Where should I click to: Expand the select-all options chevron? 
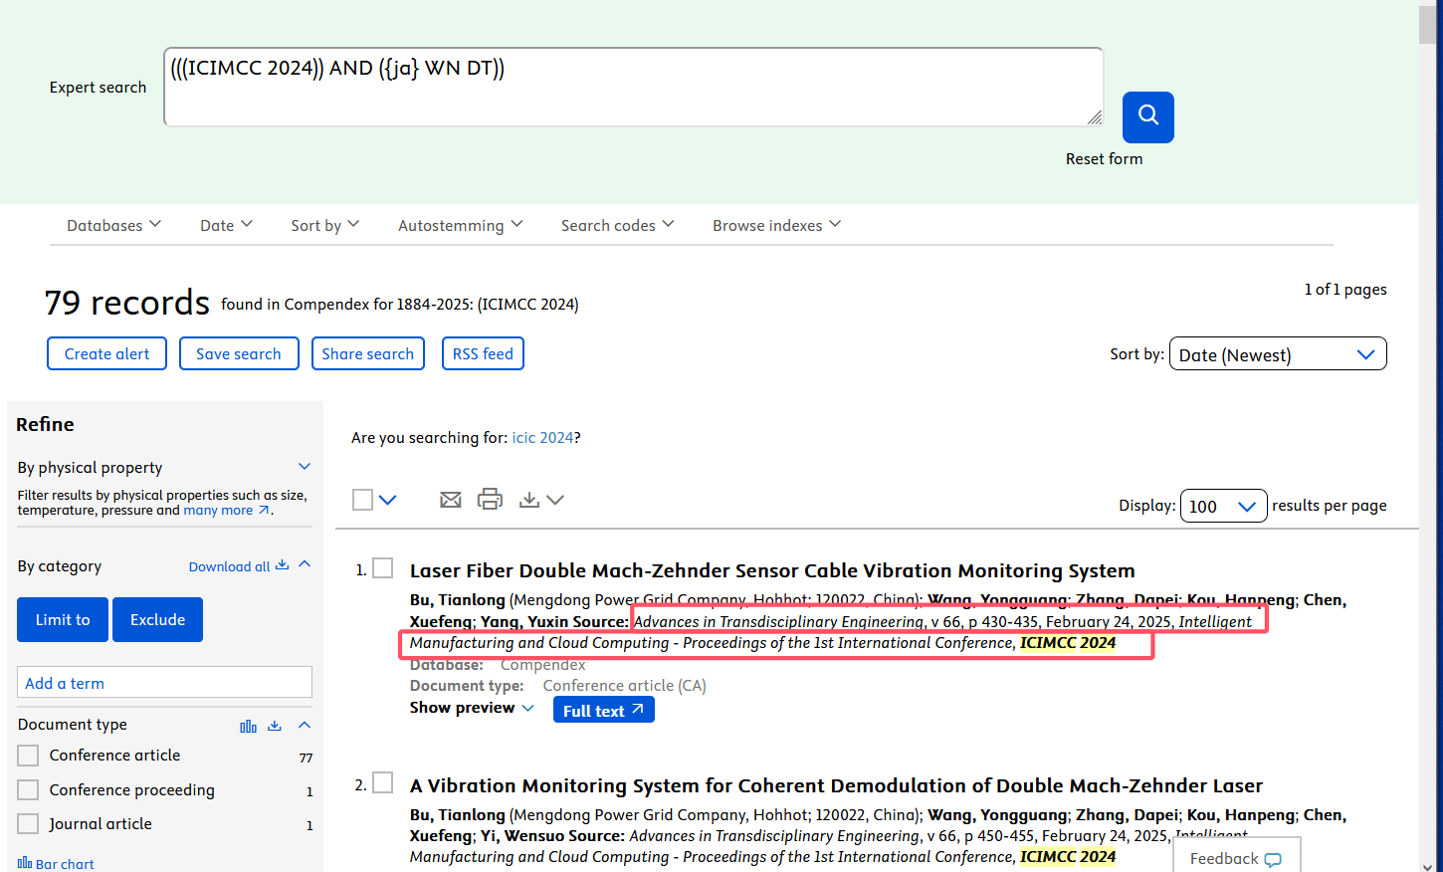[388, 500]
